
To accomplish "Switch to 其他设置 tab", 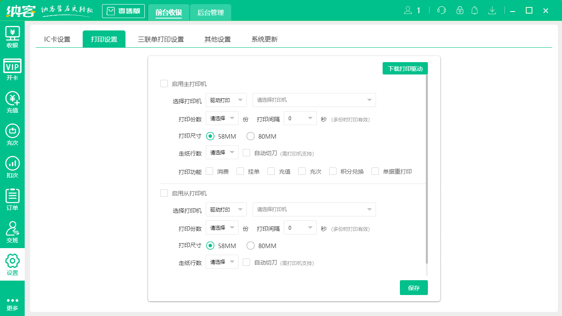I will click(218, 39).
